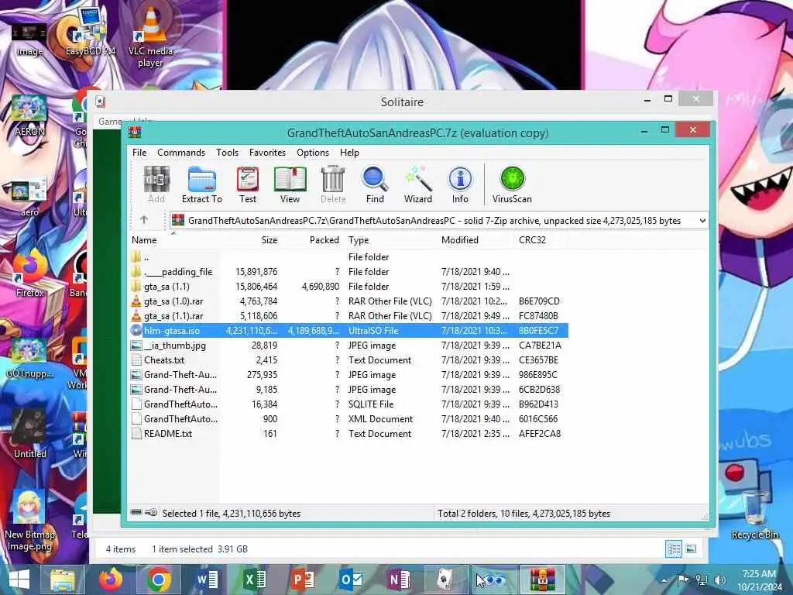Sort by Modified column header
Image resolution: width=793 pixels, height=595 pixels.
(476, 240)
